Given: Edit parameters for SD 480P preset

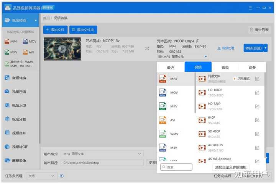Looking at the screenshot, I should (x=257, y=134).
